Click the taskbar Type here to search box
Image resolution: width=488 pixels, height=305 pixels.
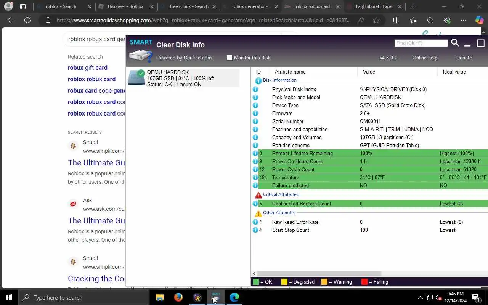click(x=84, y=297)
